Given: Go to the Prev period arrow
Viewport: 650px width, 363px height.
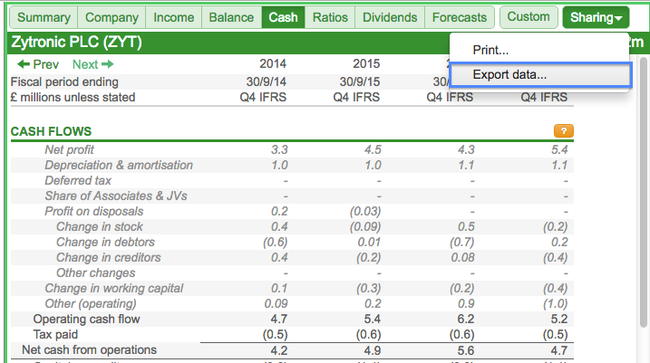Looking at the screenshot, I should click(38, 64).
